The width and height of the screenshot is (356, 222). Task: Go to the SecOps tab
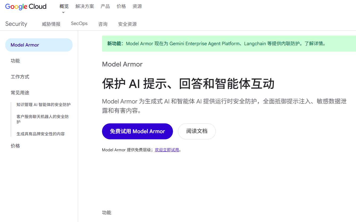(79, 24)
